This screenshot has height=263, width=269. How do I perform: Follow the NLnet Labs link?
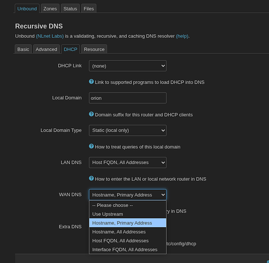pyautogui.click(x=50, y=36)
